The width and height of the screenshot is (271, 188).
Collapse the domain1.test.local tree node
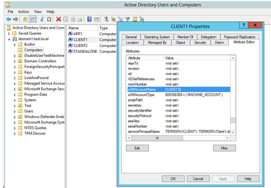9,39
